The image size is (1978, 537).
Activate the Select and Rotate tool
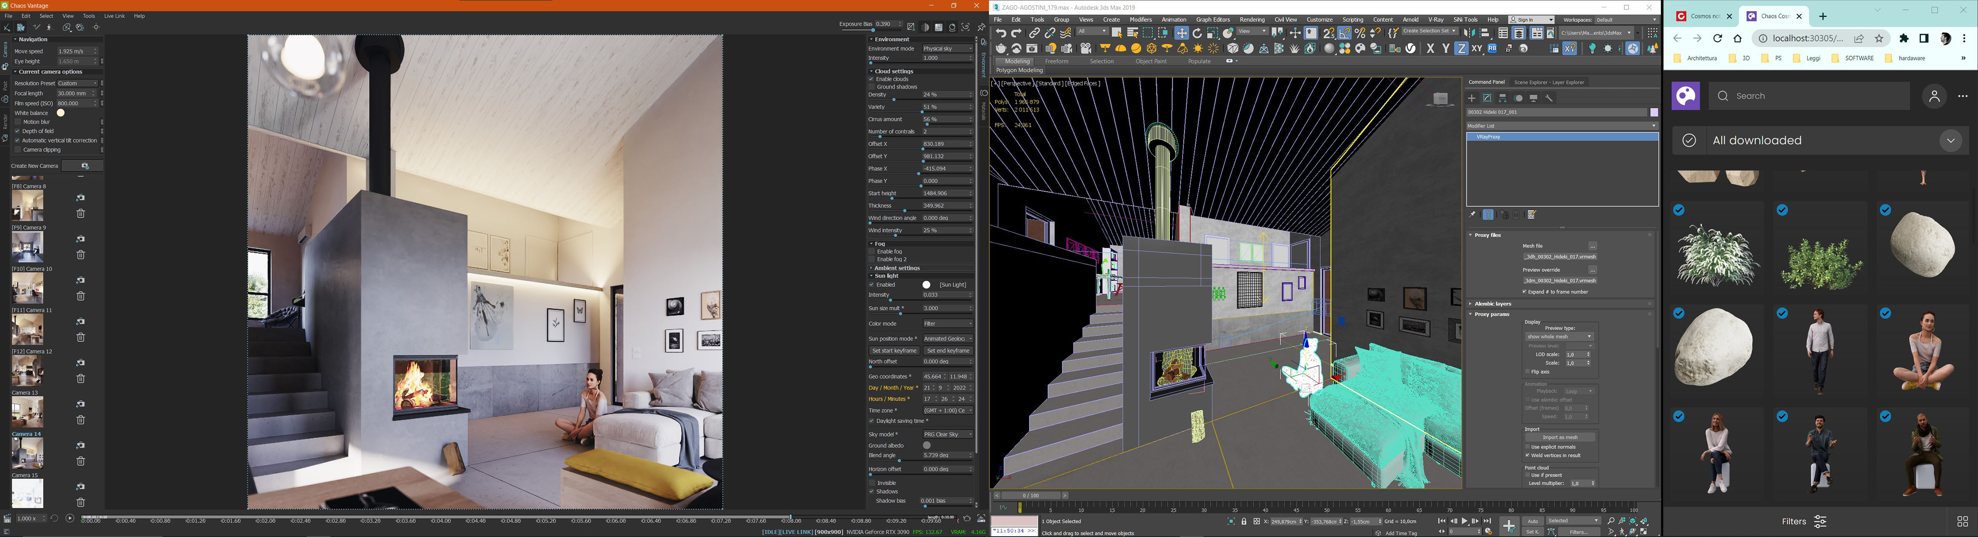pyautogui.click(x=1197, y=33)
